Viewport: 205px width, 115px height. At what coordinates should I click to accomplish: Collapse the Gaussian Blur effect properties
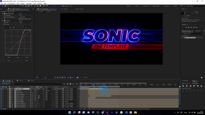[1, 13]
